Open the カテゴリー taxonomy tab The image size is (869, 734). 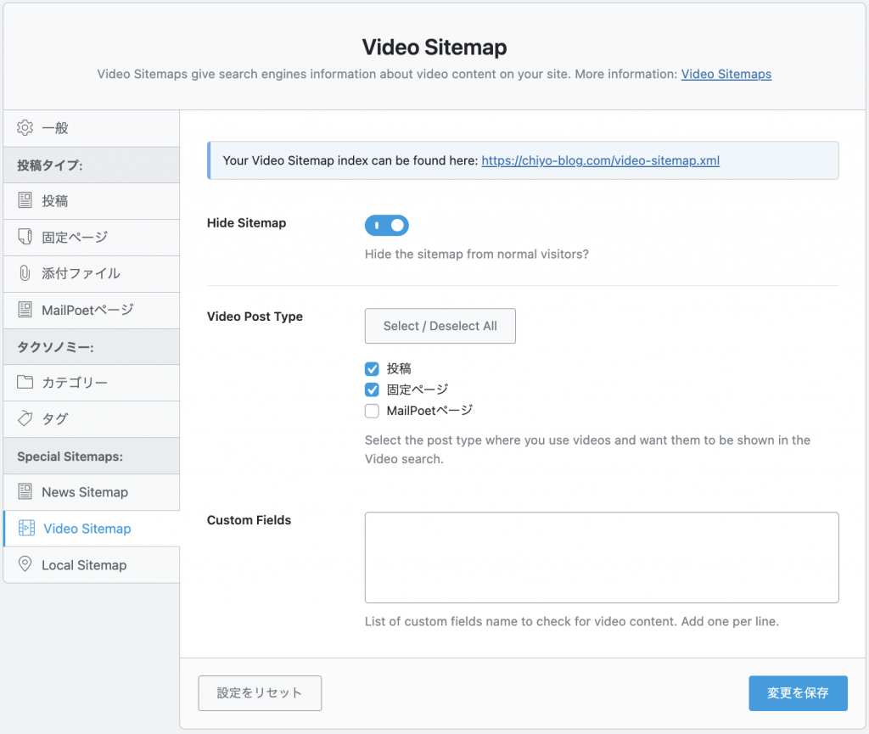92,383
